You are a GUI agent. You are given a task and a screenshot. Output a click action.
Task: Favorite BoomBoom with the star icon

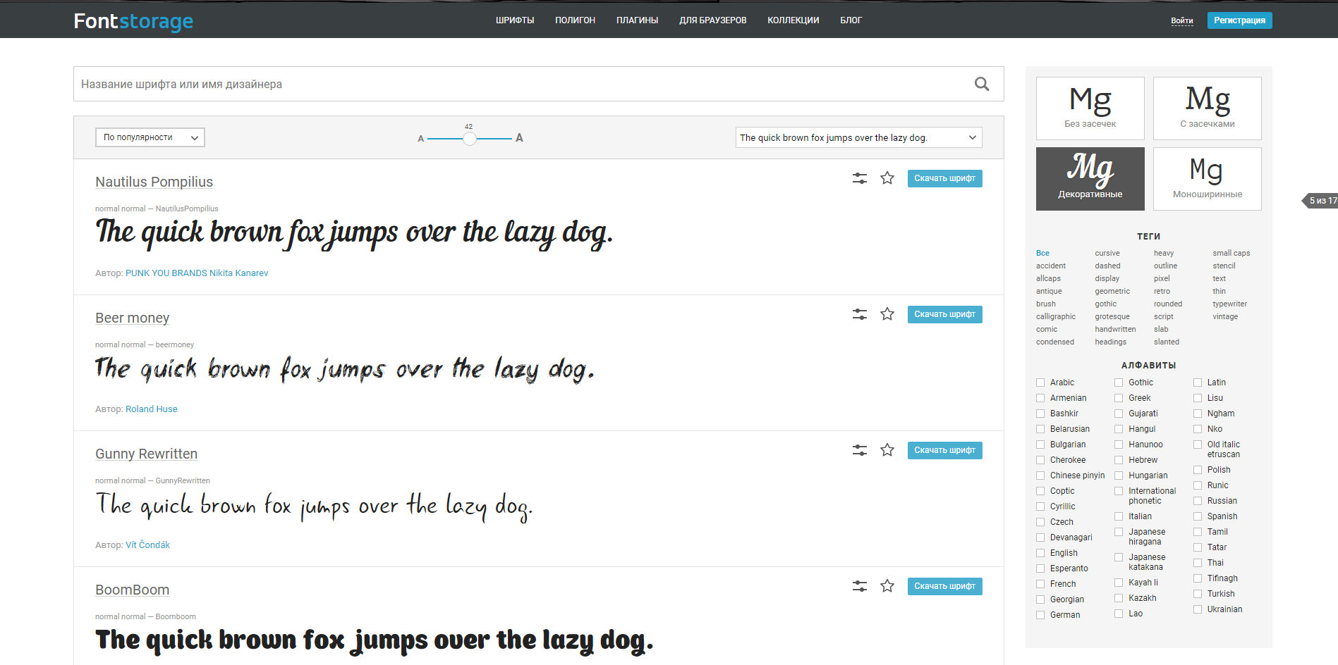(887, 586)
